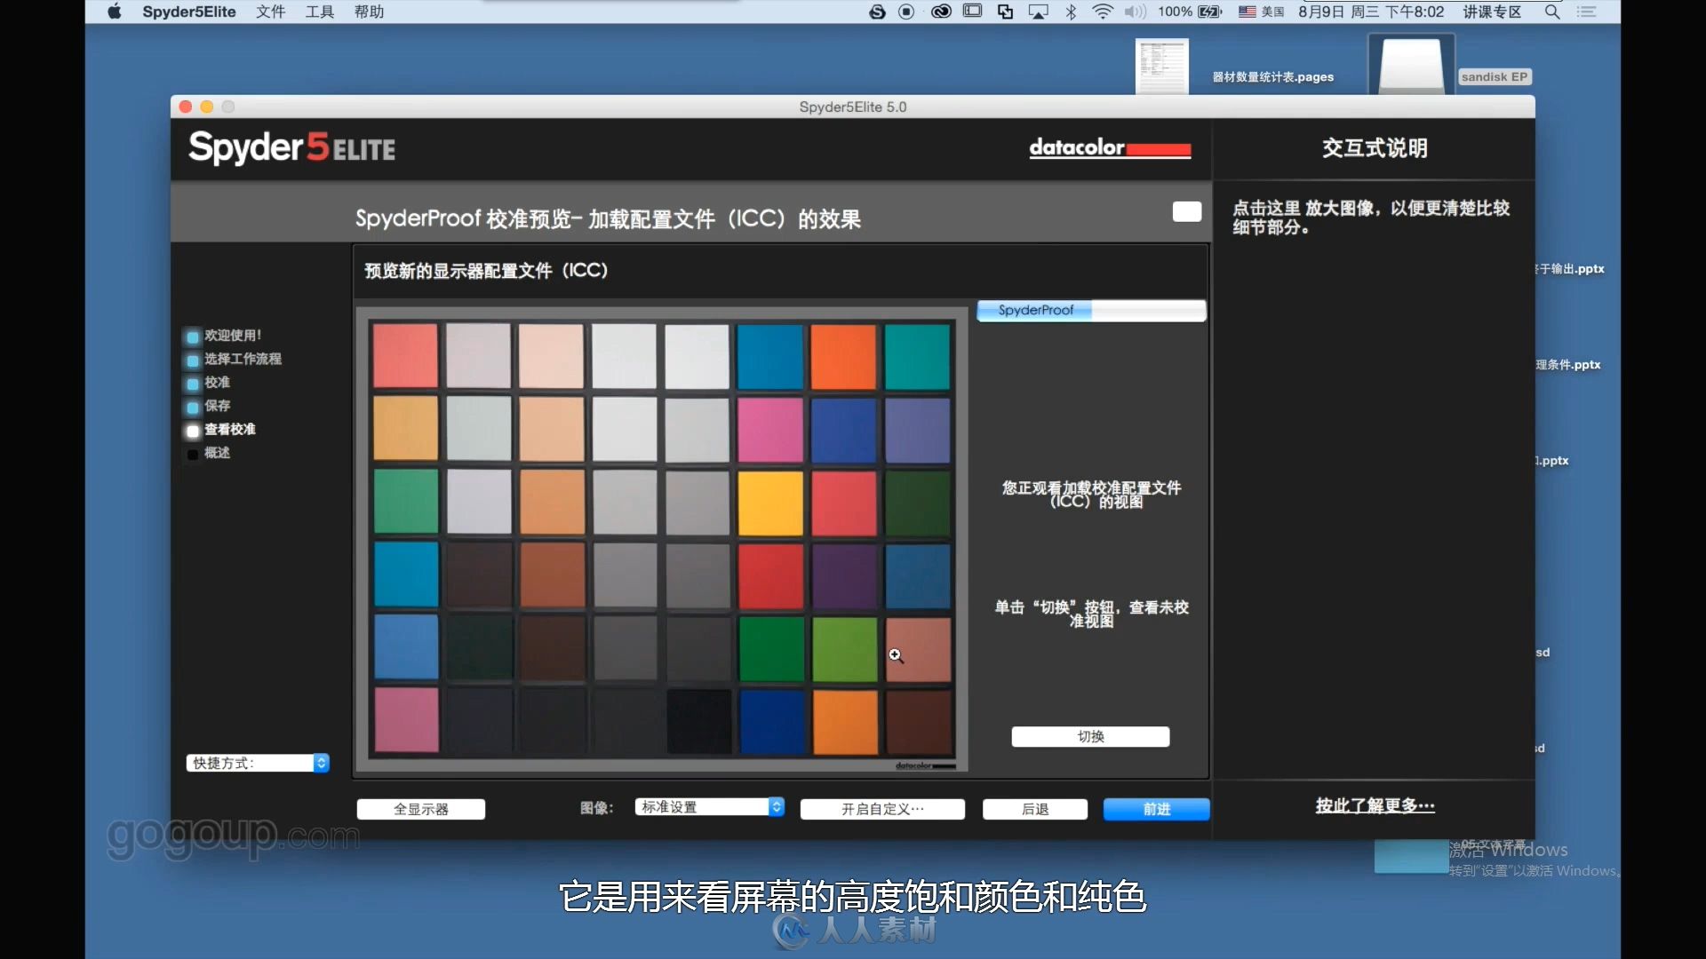1706x959 pixels.
Task: Open the US input source flag
Action: point(1248,12)
